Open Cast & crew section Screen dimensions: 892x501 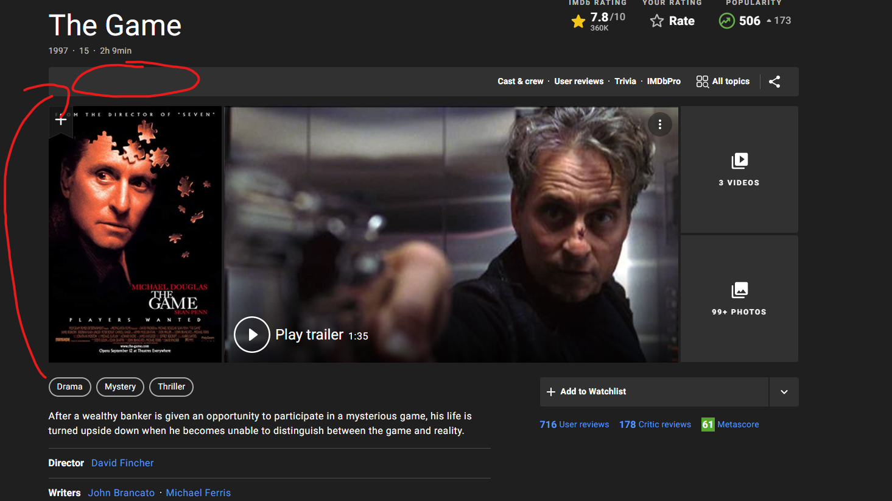click(x=520, y=82)
